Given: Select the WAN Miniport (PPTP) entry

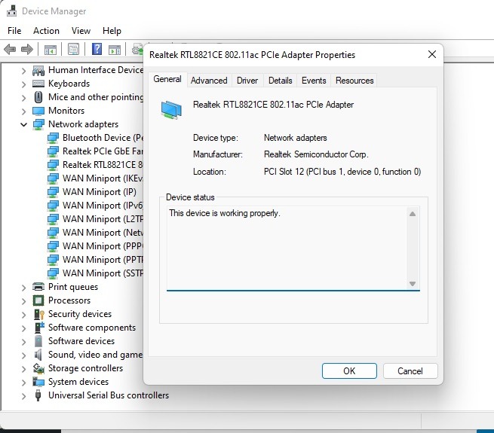Looking at the screenshot, I should click(103, 260).
